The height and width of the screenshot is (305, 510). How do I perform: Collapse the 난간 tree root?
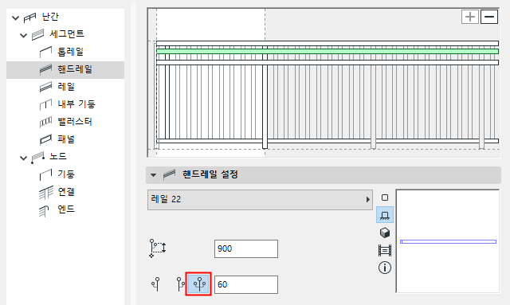click(15, 18)
